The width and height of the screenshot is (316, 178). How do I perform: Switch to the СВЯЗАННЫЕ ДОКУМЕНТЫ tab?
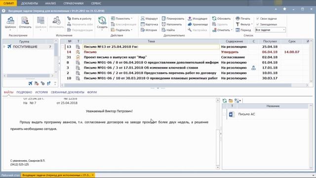[68, 92]
